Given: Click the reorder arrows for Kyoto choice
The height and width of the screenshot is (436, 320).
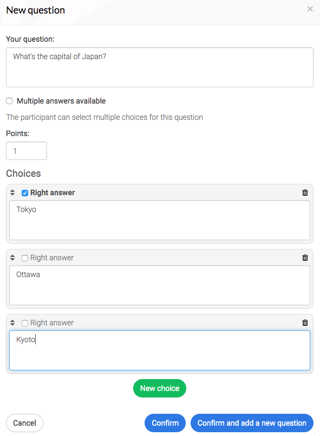Looking at the screenshot, I should (x=12, y=323).
